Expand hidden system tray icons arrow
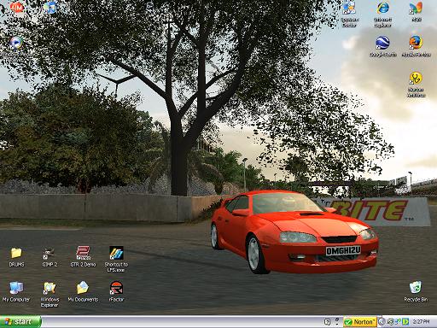 (382, 322)
